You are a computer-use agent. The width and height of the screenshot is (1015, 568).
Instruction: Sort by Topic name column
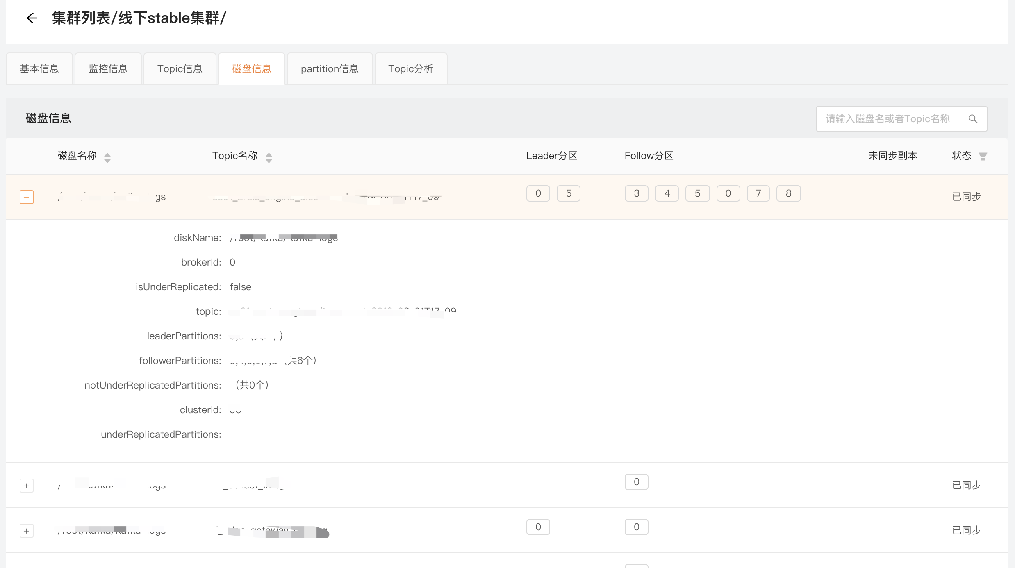click(269, 157)
